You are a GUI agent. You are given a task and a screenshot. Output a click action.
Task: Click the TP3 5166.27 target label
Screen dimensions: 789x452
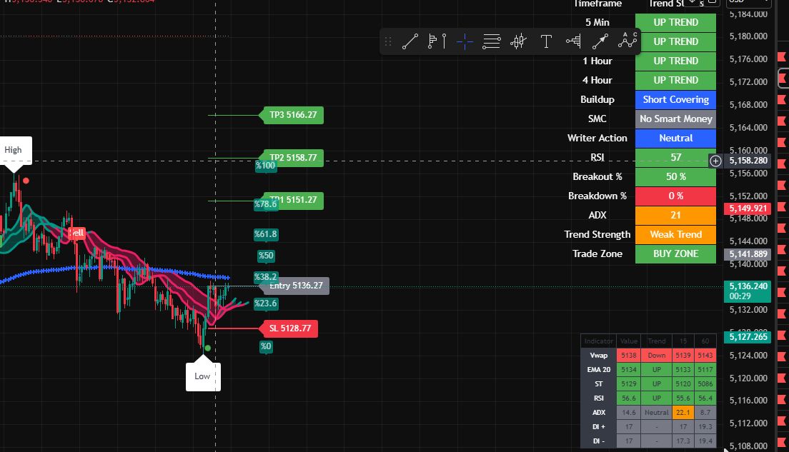click(292, 114)
